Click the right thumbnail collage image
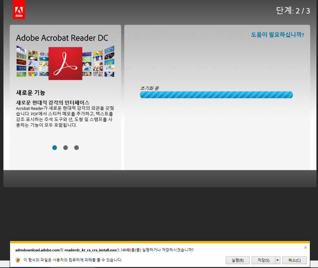Screen dimensions: 318x268 98,61
